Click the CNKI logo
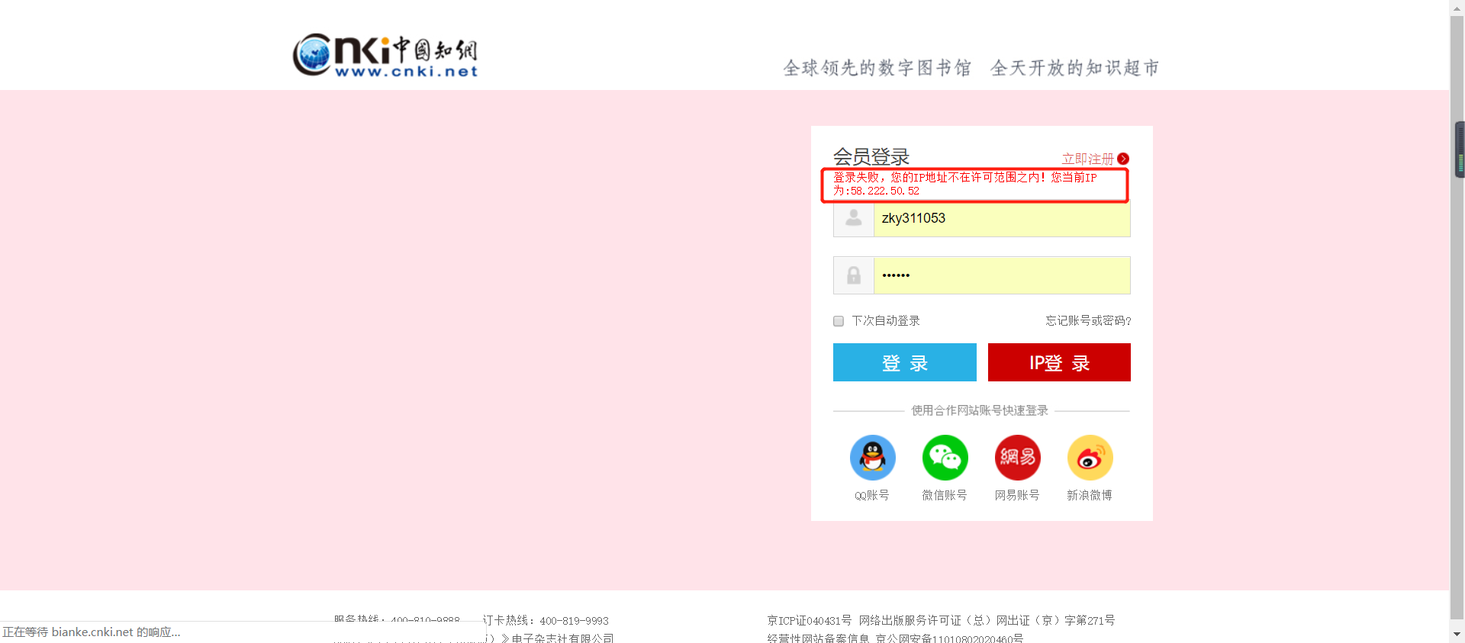This screenshot has width=1465, height=643. (385, 56)
